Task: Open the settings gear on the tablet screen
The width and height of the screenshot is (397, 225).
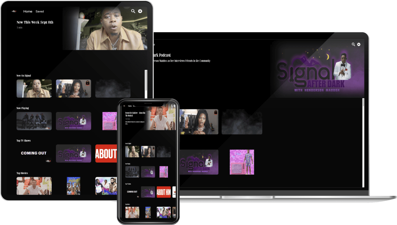Action: pos(140,12)
